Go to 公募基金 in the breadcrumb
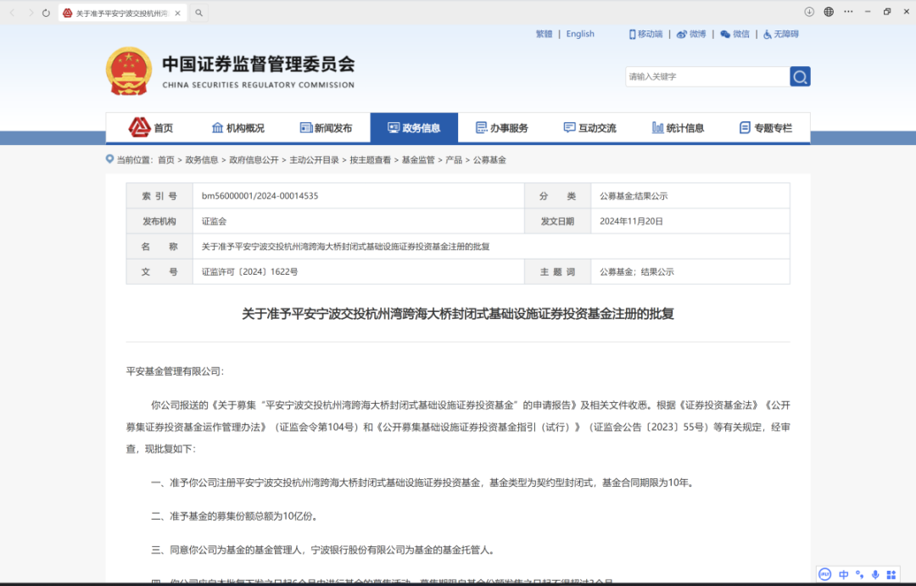Image resolution: width=916 pixels, height=586 pixels. pyautogui.click(x=489, y=160)
